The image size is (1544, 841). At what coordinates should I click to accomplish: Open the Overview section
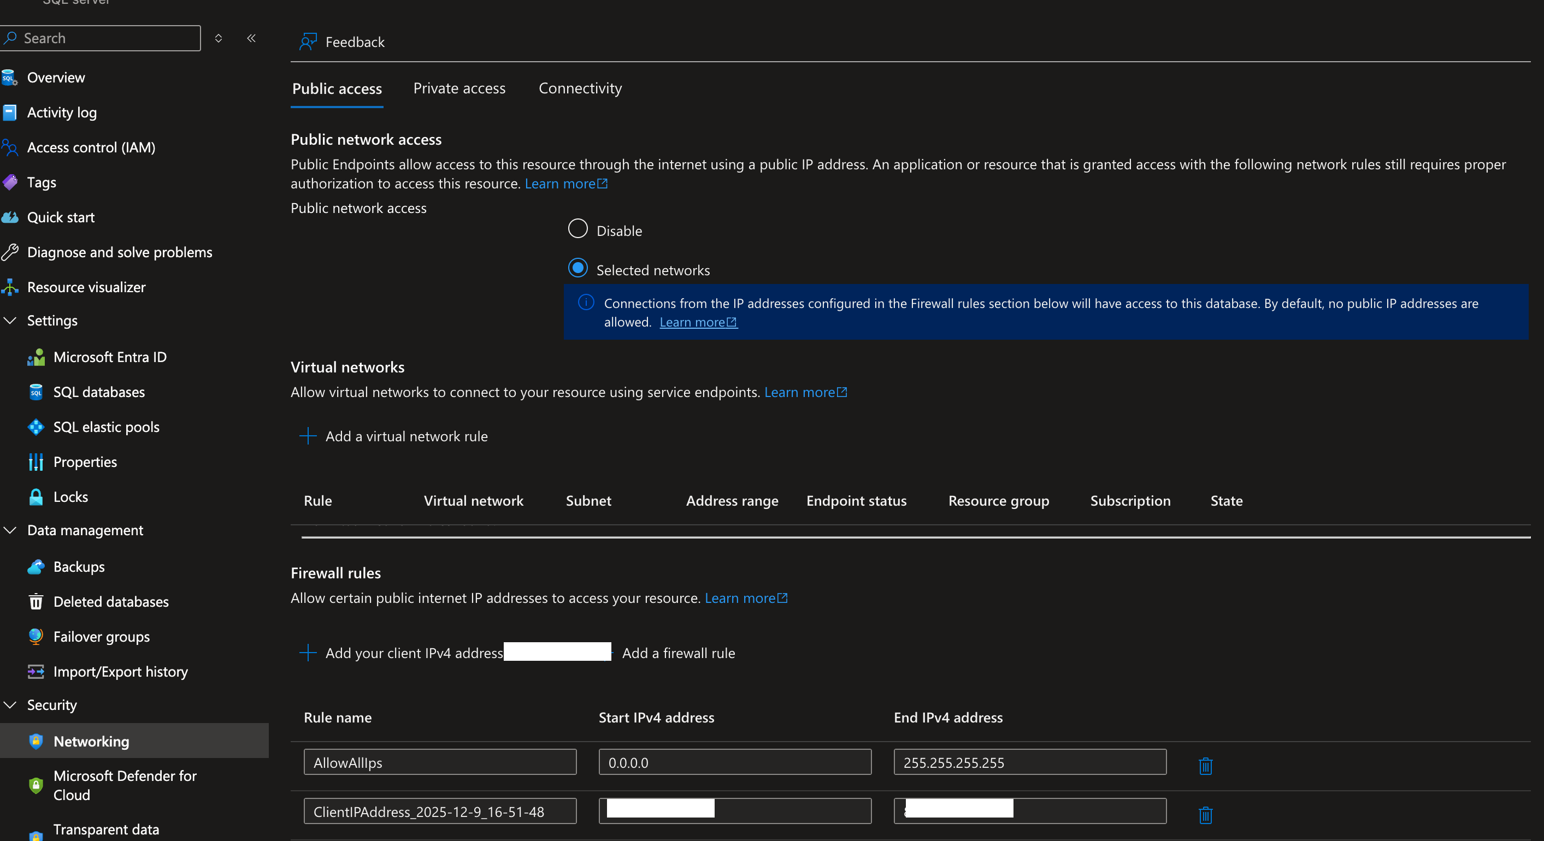point(55,77)
